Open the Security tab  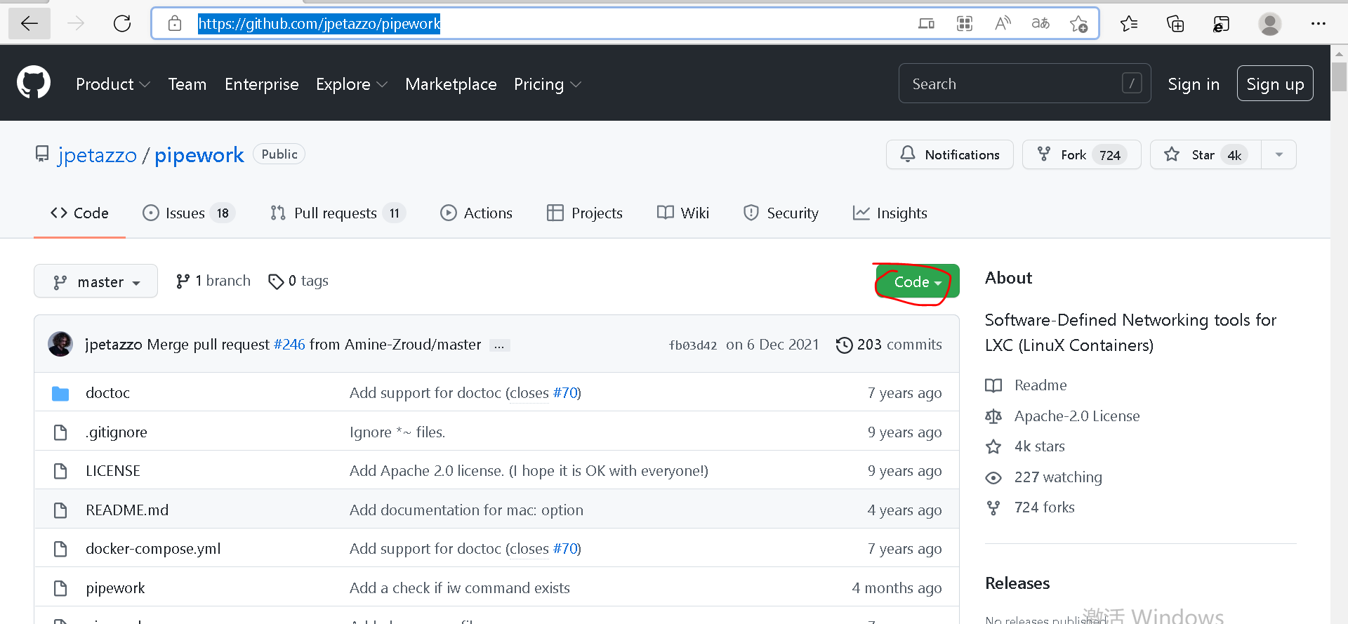[781, 213]
